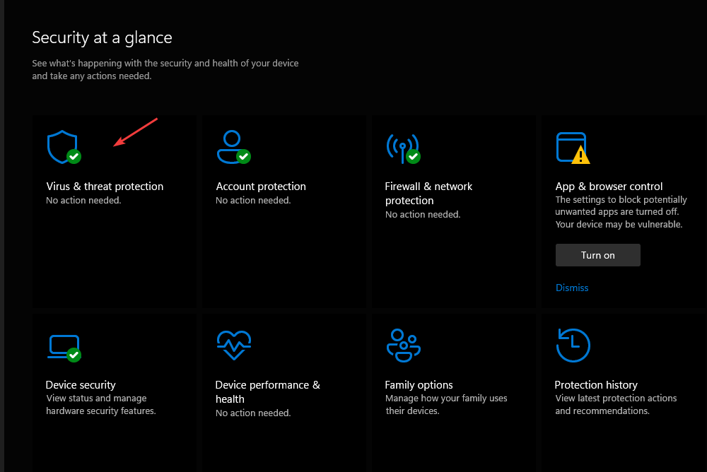Turn on app and browser protection
The image size is (707, 472).
pos(598,255)
